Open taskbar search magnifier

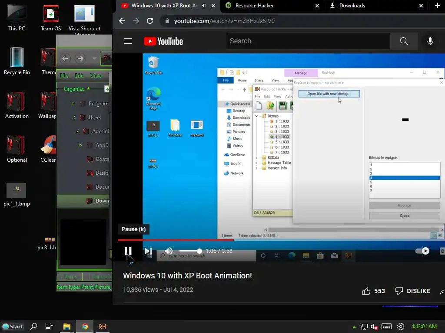coord(33,326)
